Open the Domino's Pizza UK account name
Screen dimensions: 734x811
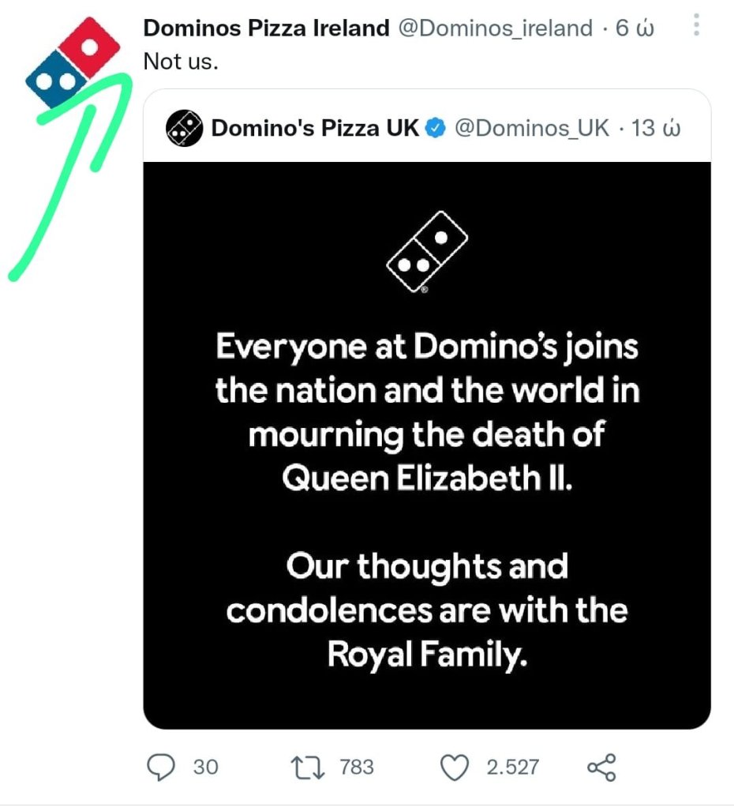[315, 128]
